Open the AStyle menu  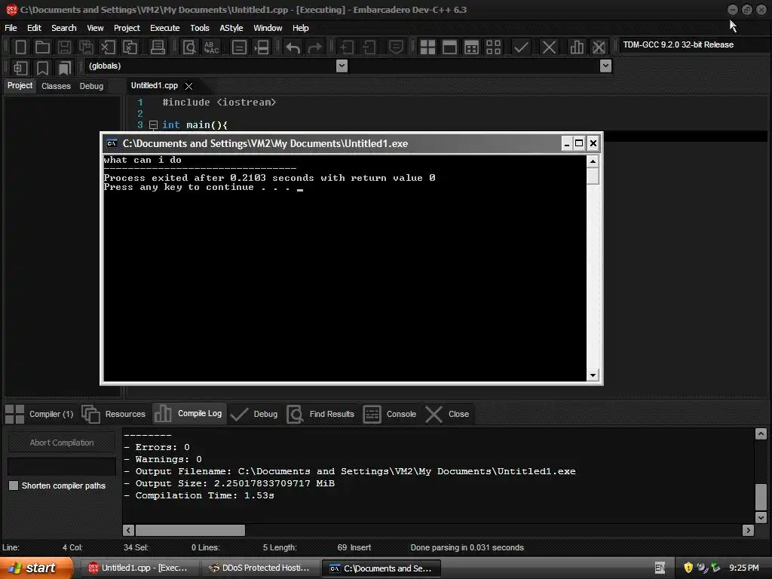tap(231, 28)
